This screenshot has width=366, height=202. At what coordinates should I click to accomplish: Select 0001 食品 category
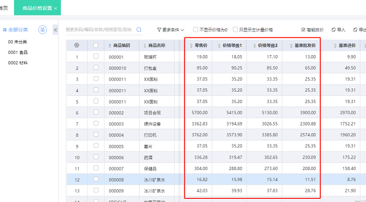pos(18,52)
